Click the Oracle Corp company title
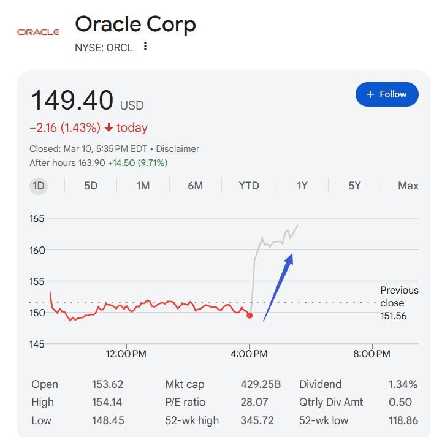This screenshot has height=437, width=442. coord(135,24)
